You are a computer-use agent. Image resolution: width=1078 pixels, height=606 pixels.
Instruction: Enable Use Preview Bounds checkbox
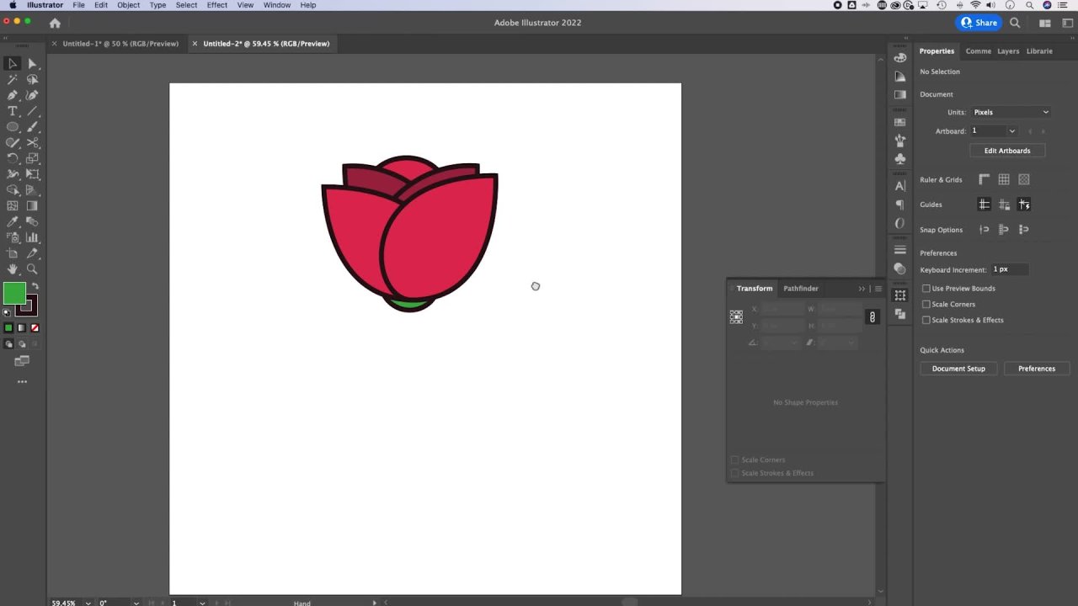click(926, 289)
